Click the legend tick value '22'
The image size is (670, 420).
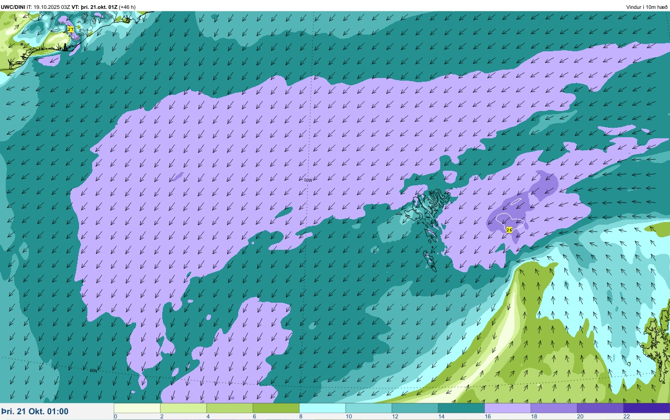pos(626,416)
